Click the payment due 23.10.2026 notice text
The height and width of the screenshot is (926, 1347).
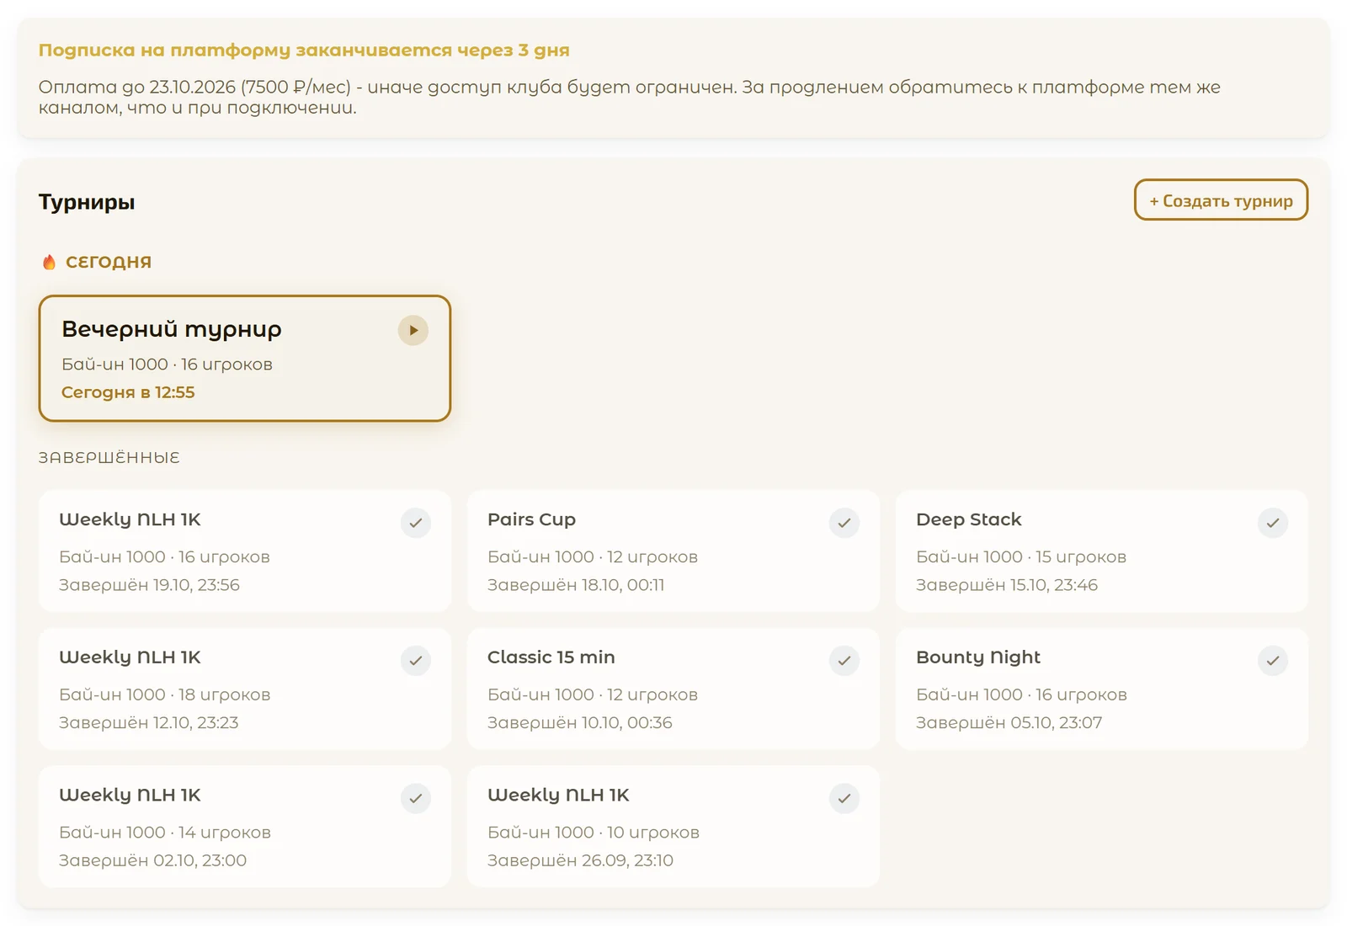(x=630, y=97)
